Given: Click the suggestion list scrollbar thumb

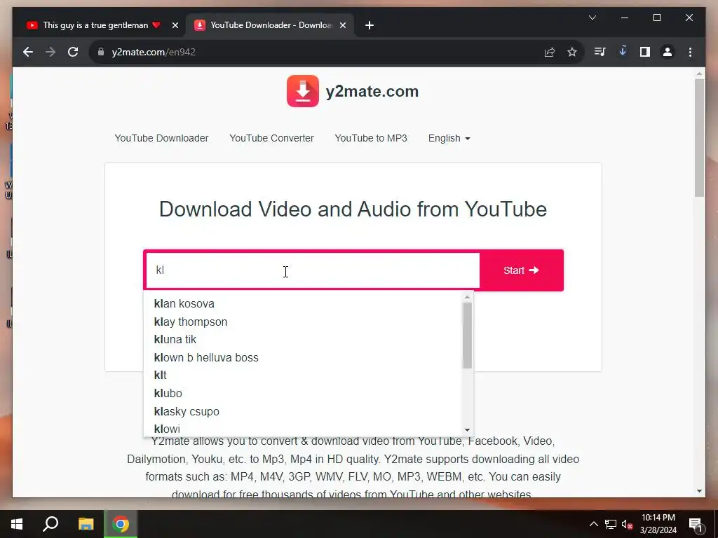Looking at the screenshot, I should click(467, 336).
